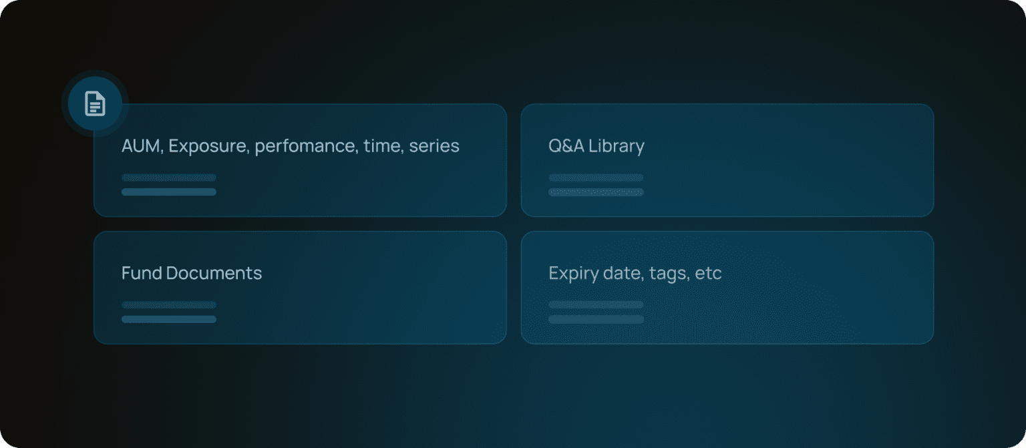Click the "Q&A Library" title text

(596, 146)
